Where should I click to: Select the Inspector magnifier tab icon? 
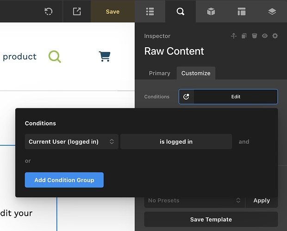[x=180, y=12]
